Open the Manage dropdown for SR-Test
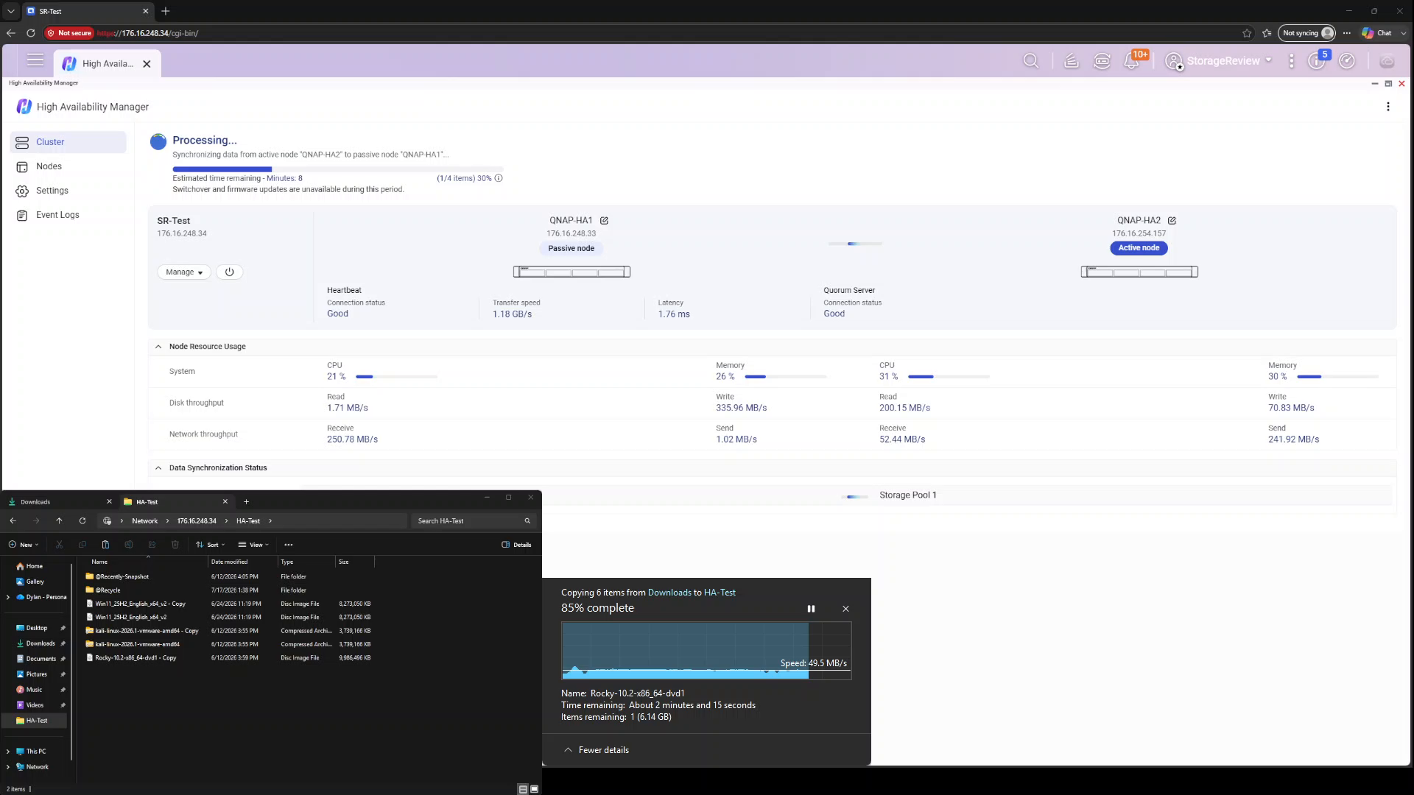1414x795 pixels. click(184, 272)
